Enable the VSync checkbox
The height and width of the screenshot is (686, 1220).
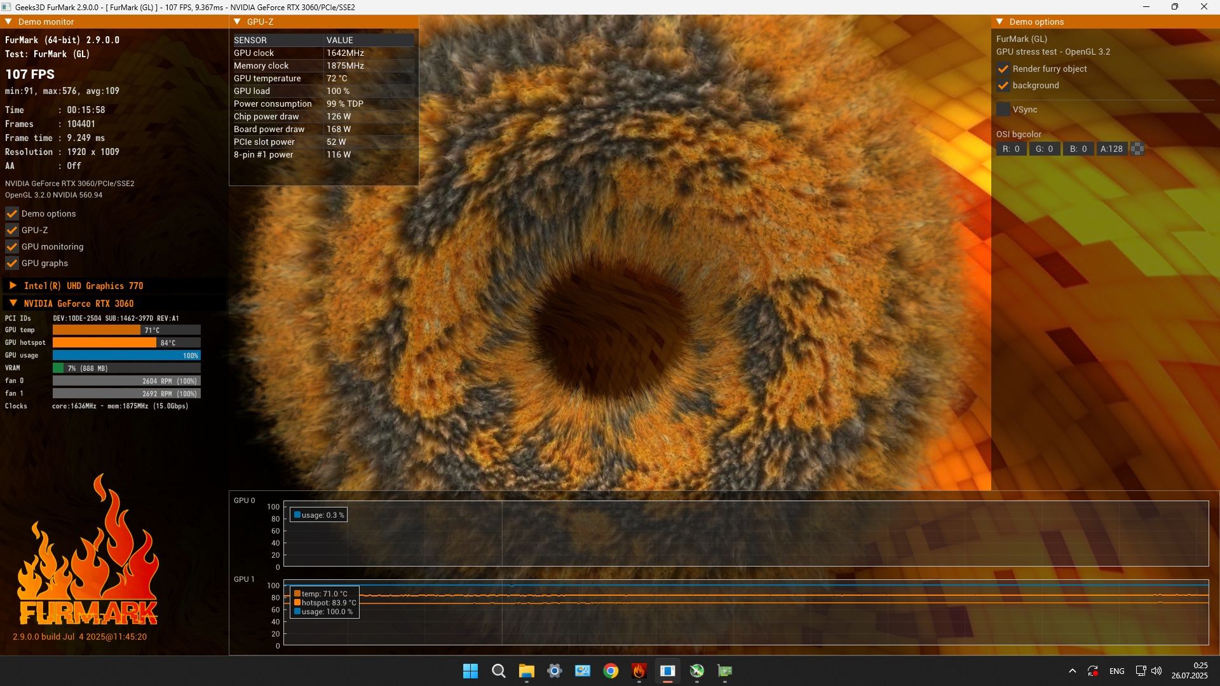point(1003,109)
